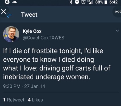
Task: Open the @CoachCoxTXWES handle
Action: [x=44, y=38]
